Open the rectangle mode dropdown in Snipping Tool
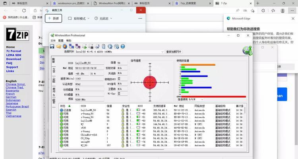The width and height of the screenshot is (298, 159). coord(79,18)
